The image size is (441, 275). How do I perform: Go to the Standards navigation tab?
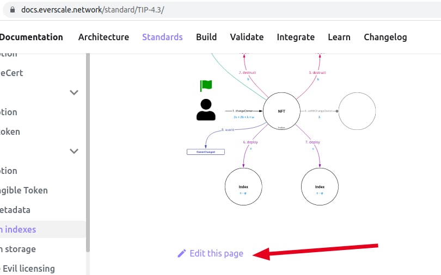coord(162,37)
